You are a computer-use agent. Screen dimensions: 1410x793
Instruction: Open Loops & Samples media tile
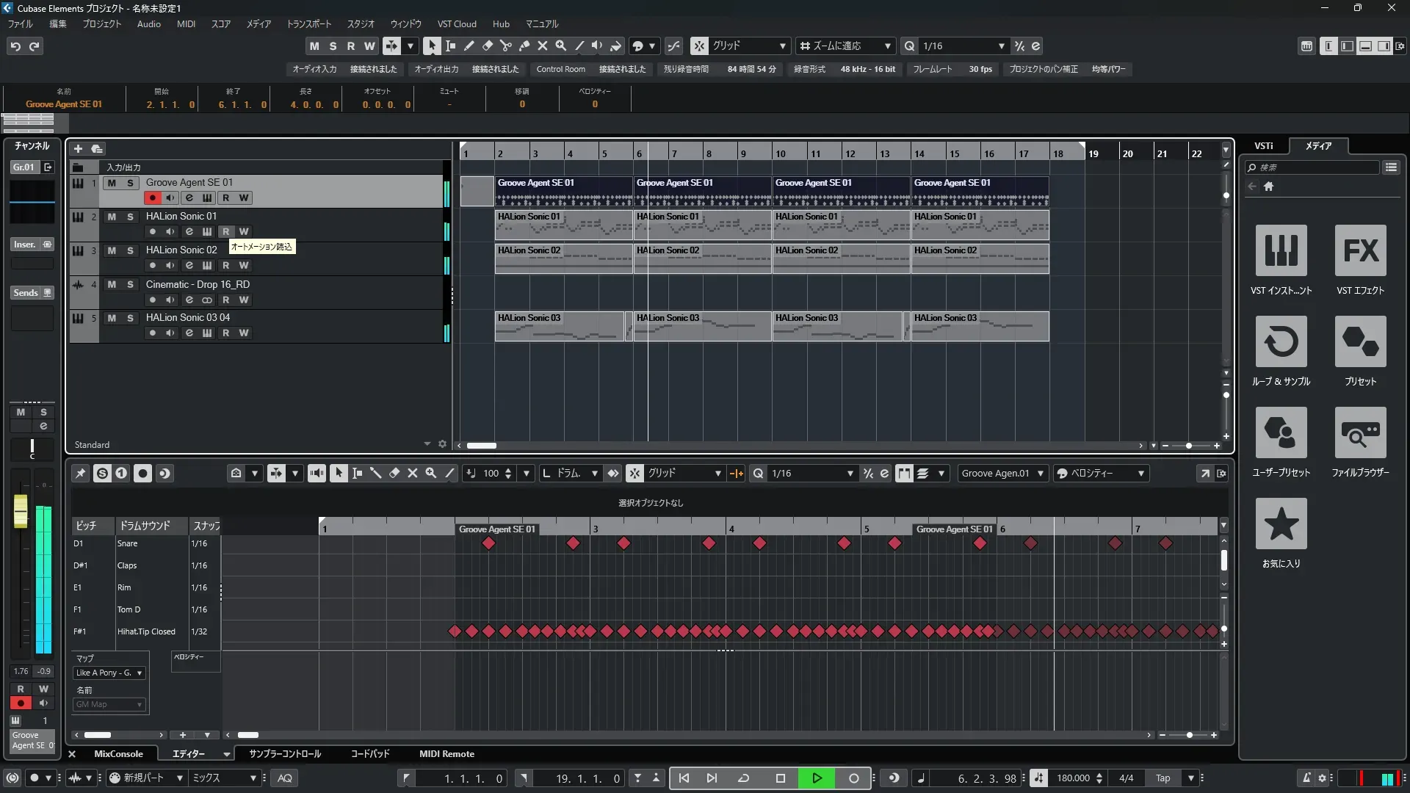pos(1281,342)
